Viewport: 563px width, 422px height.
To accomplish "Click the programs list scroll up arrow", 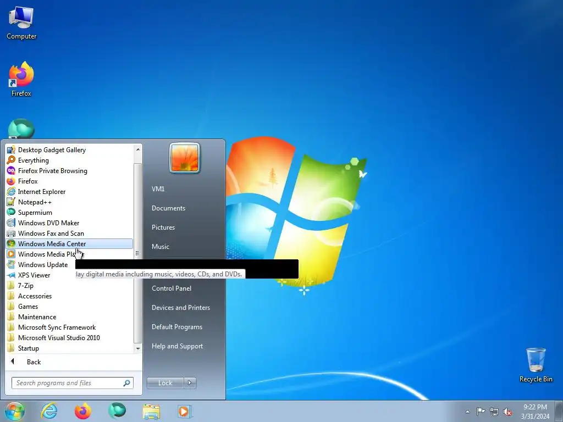I will pyautogui.click(x=138, y=149).
